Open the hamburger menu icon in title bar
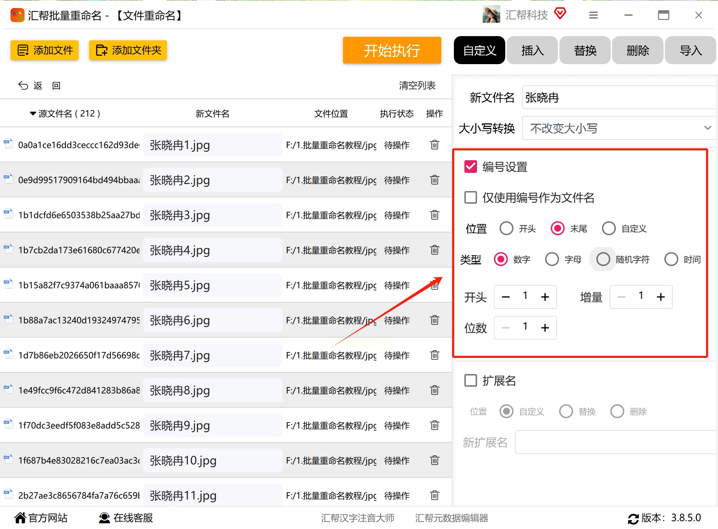This screenshot has width=718, height=529. coord(593,15)
